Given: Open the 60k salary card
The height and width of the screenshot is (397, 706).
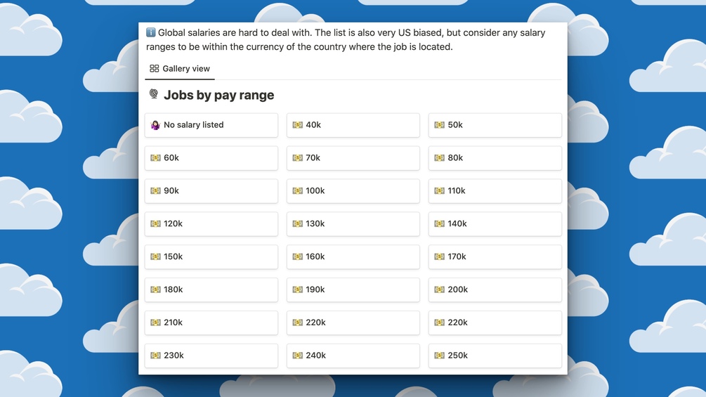Looking at the screenshot, I should click(x=211, y=158).
